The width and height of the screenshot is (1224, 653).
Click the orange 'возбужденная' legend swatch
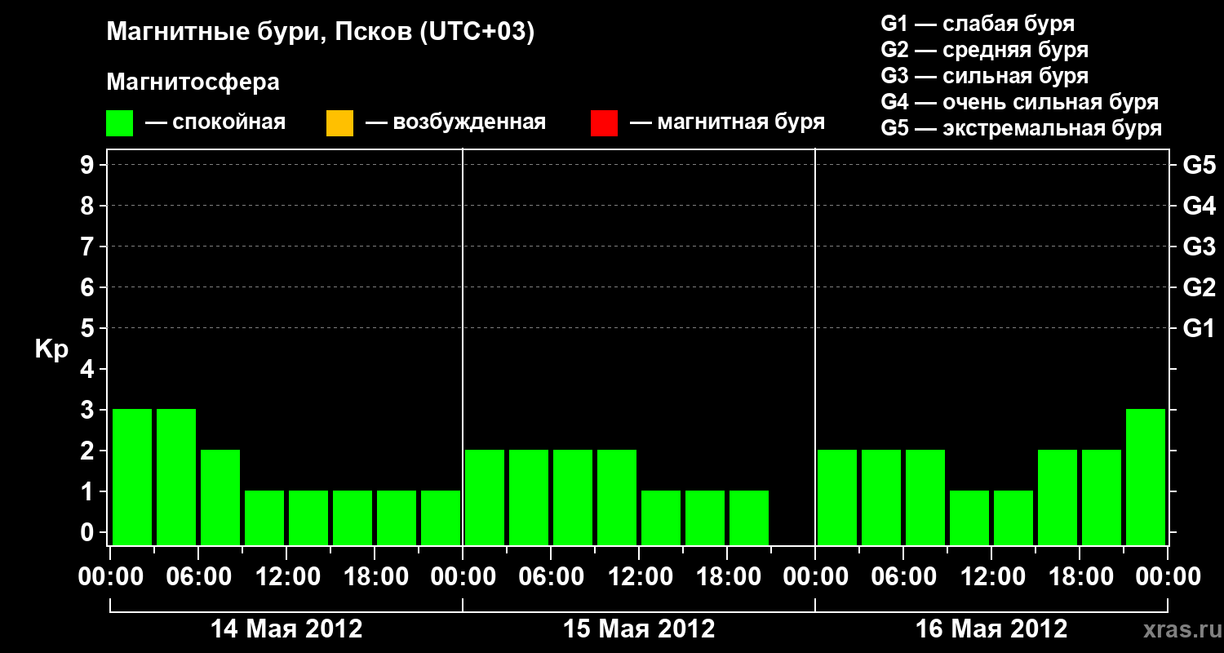(339, 123)
